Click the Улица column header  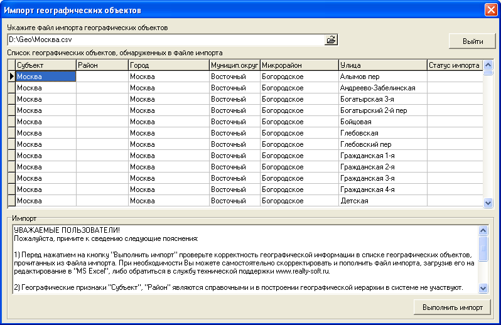(x=383, y=65)
